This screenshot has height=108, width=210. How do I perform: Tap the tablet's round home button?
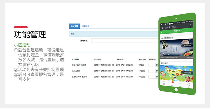[x=176, y=90]
